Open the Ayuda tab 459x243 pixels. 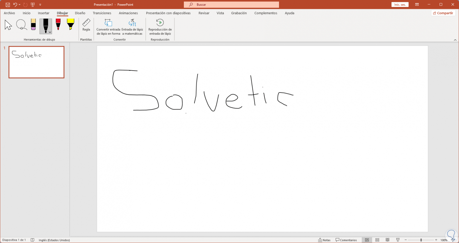pos(290,13)
